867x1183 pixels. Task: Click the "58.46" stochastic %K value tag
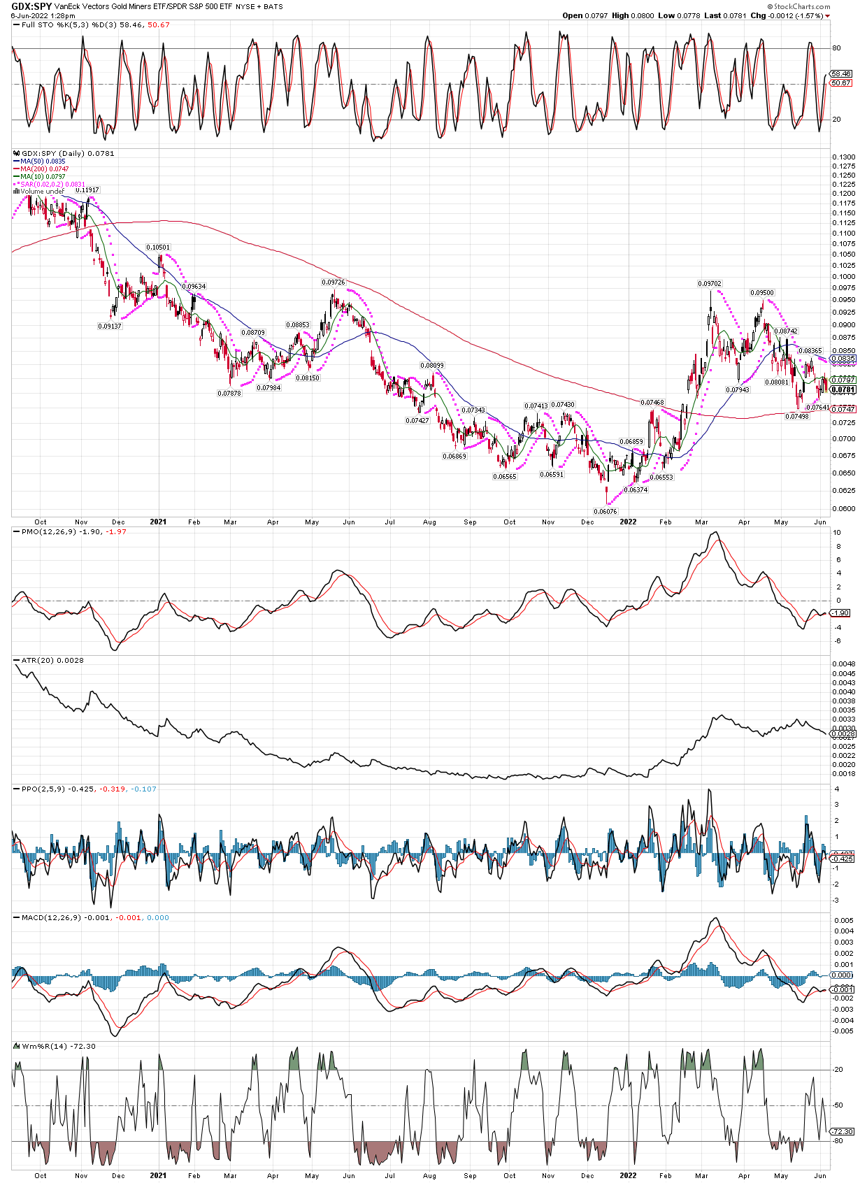tap(841, 73)
